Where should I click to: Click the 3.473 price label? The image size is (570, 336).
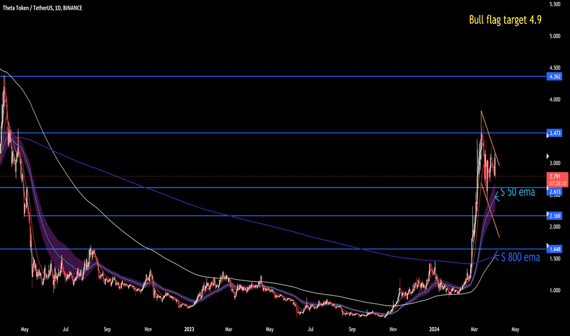[x=555, y=133]
